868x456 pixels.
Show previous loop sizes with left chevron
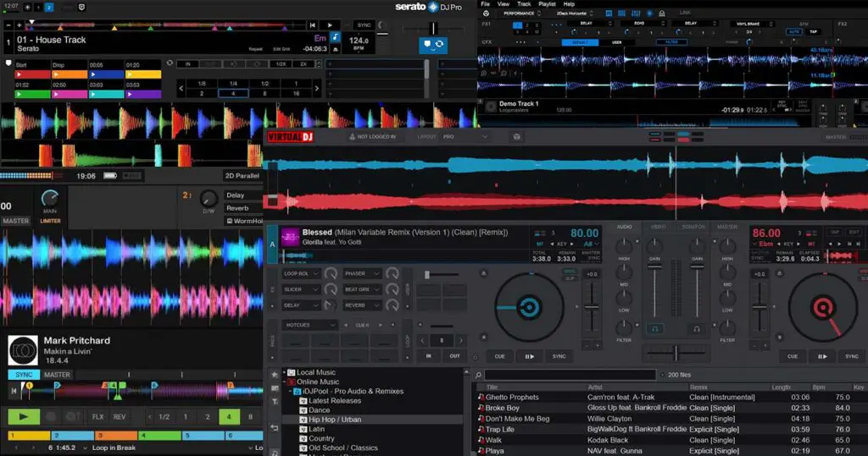click(x=181, y=89)
